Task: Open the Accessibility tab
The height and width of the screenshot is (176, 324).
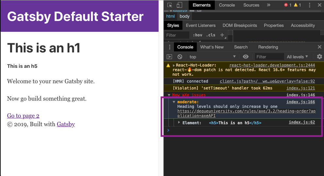Action: [x=303, y=25]
